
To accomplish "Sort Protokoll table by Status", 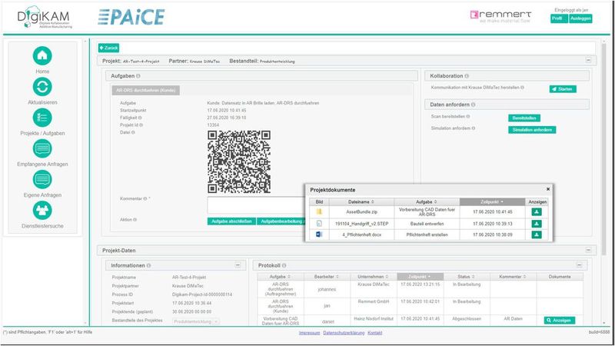I will pyautogui.click(x=467, y=277).
